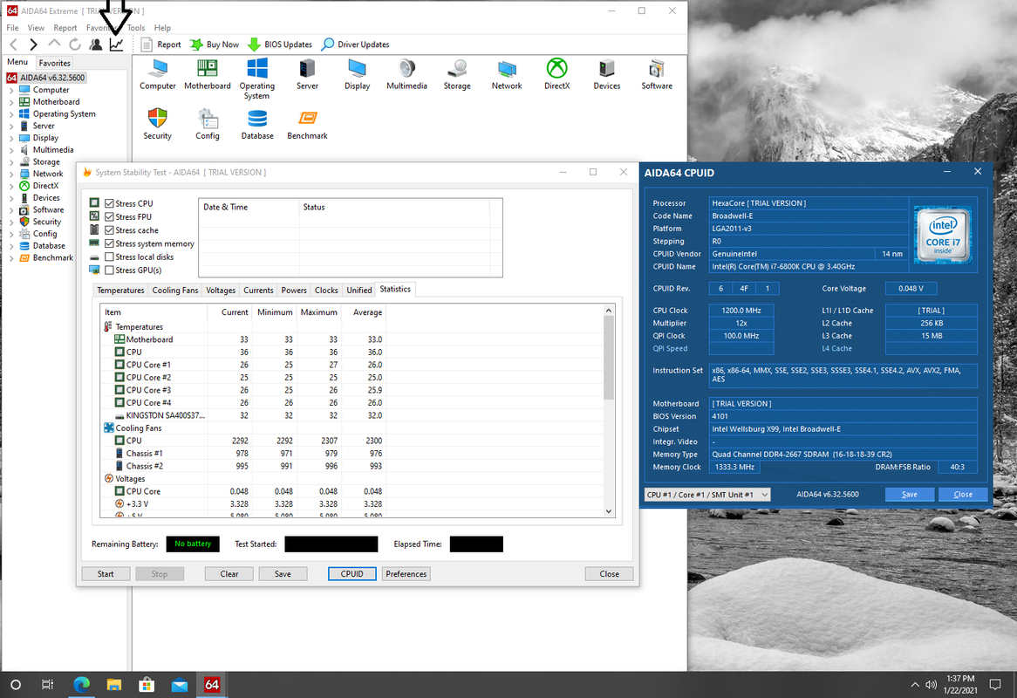Image resolution: width=1017 pixels, height=698 pixels.
Task: Open the Database category icon
Action: (x=257, y=125)
